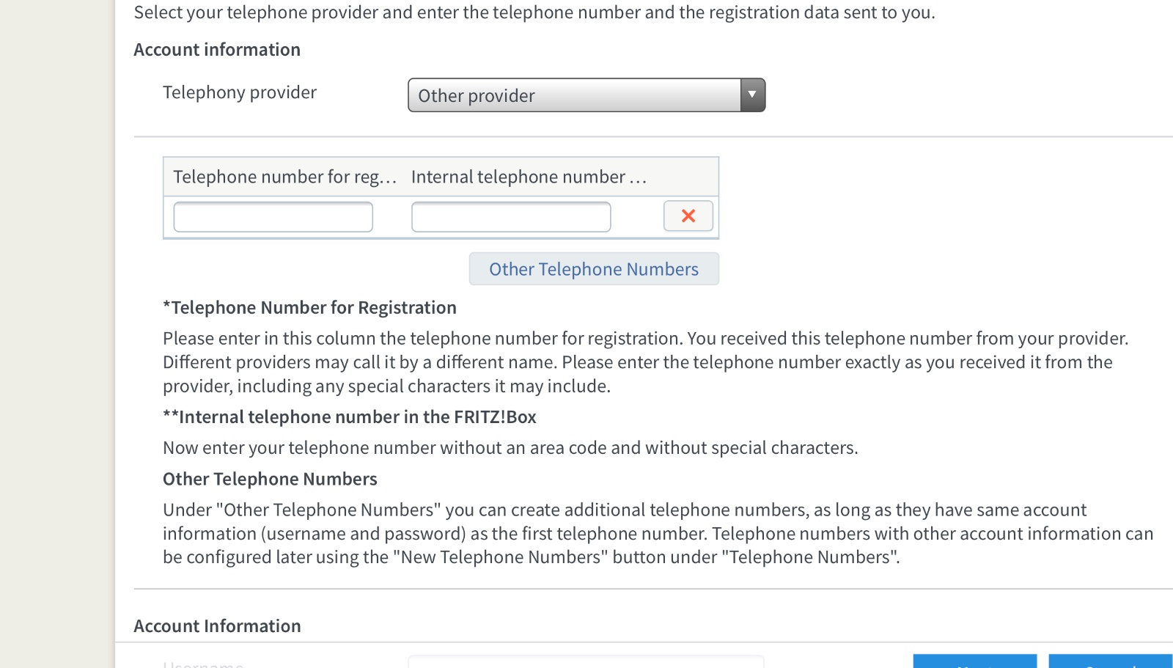Click the Telephony provider dropdown arrow

(752, 95)
